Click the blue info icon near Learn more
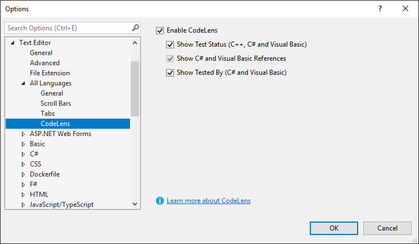Screen dimensions: 419x244 coord(160,201)
